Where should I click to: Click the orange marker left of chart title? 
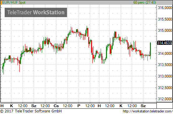pyautogui.click(x=1, y=2)
